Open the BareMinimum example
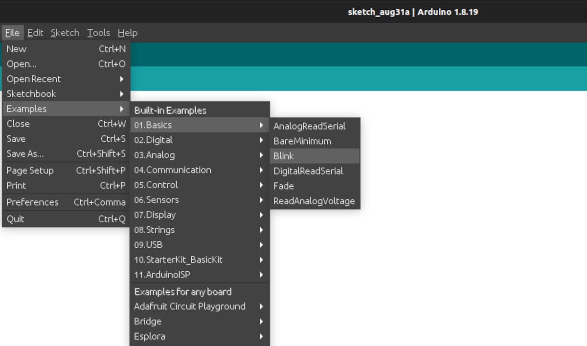Screen dimensions: 587x346 pos(302,141)
